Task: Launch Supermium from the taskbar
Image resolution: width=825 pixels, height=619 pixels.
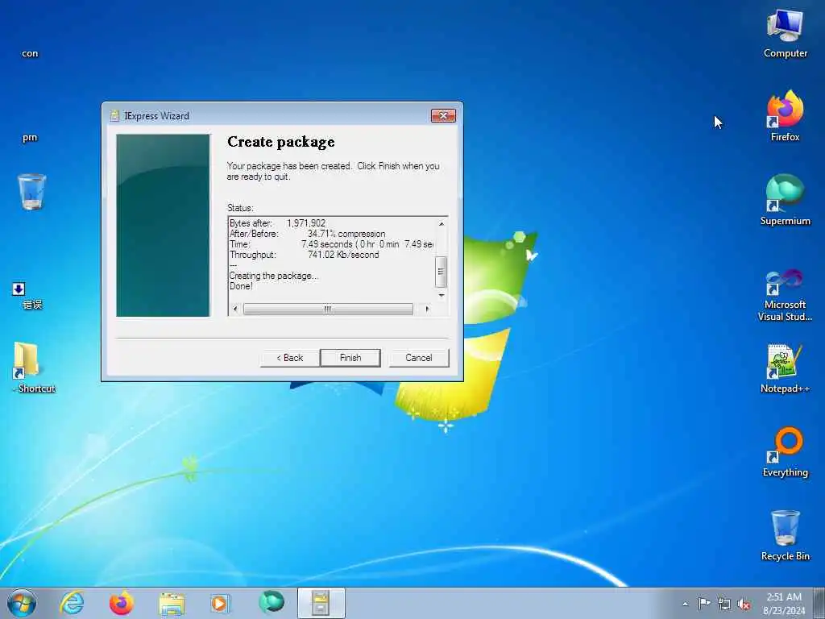Action: coord(271,603)
